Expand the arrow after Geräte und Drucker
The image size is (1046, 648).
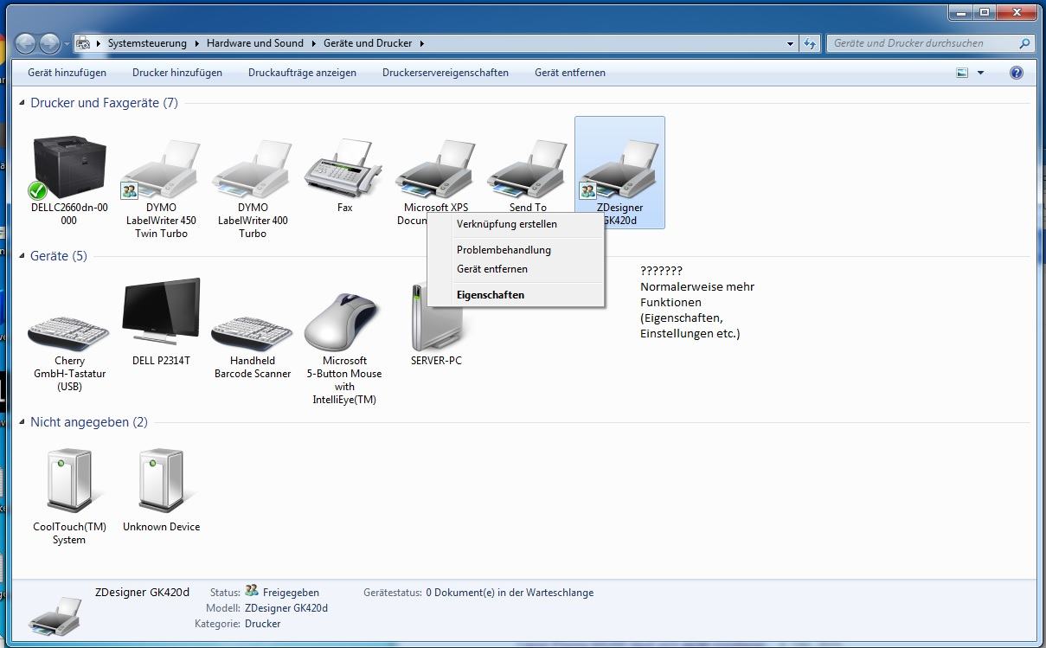(x=421, y=43)
